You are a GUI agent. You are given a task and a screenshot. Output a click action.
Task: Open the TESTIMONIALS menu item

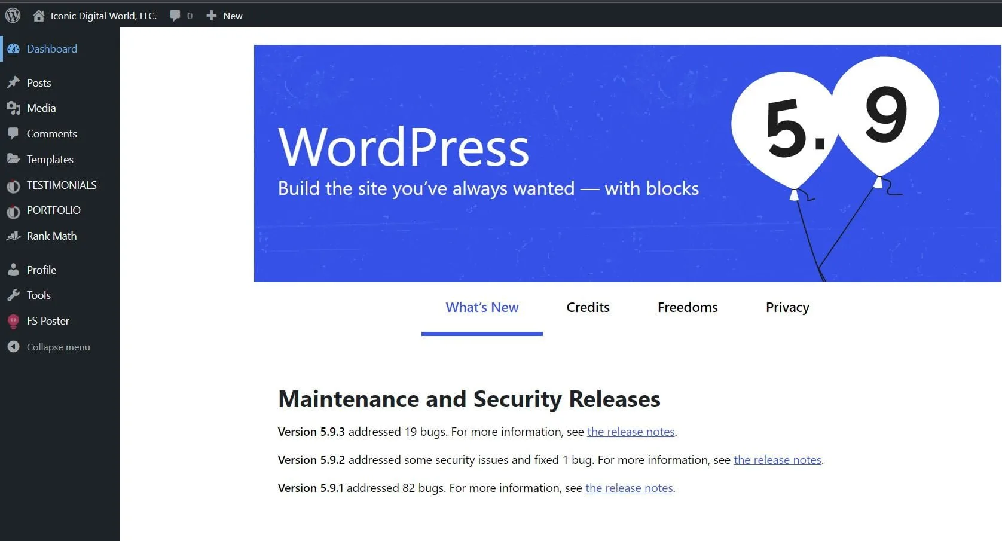62,185
